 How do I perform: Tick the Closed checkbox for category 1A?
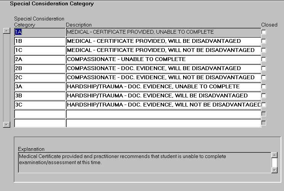point(263,32)
